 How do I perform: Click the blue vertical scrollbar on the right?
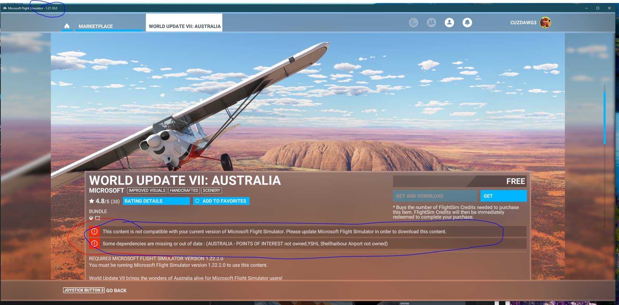pyautogui.click(x=604, y=118)
